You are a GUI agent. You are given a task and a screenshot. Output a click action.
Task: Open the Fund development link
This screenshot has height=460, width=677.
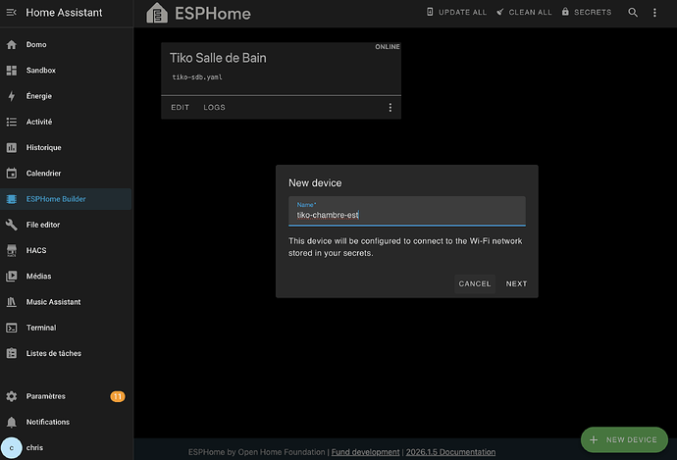pyautogui.click(x=365, y=452)
